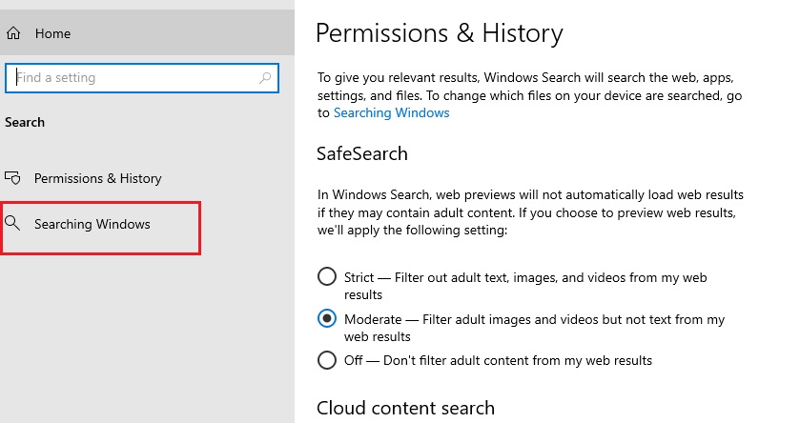Click the SafeSearch section heading

coord(362,153)
